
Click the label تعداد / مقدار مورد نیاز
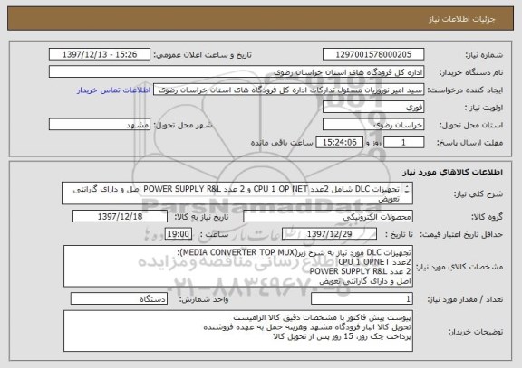click(x=465, y=299)
